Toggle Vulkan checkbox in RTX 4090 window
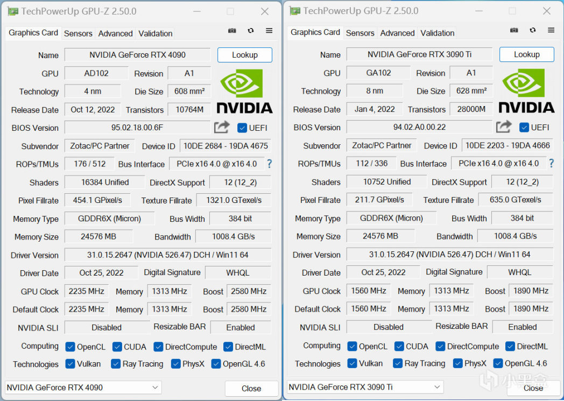This screenshot has height=401, width=564. click(x=70, y=364)
